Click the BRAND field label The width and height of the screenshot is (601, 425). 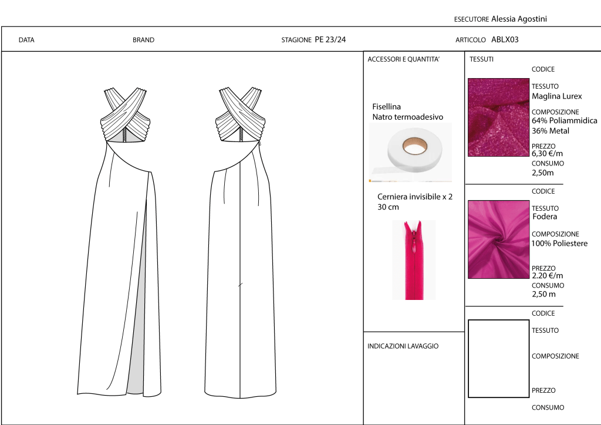[143, 41]
